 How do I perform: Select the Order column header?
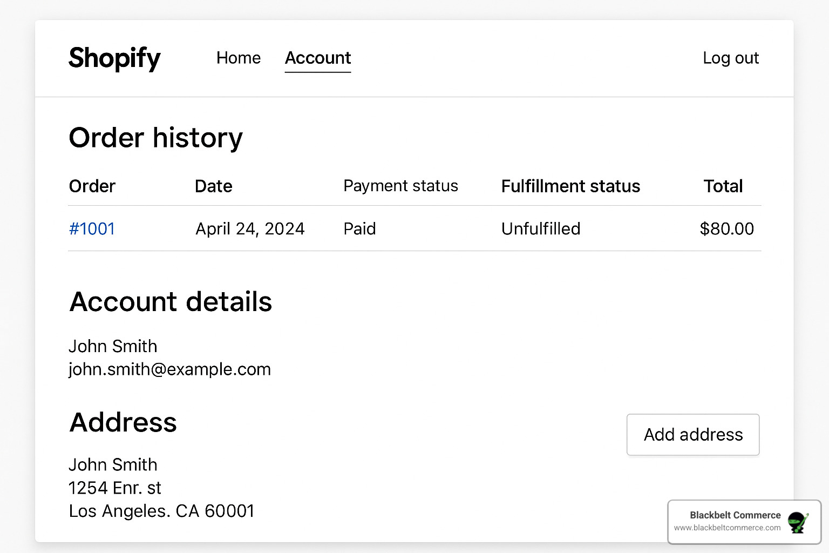click(x=92, y=186)
